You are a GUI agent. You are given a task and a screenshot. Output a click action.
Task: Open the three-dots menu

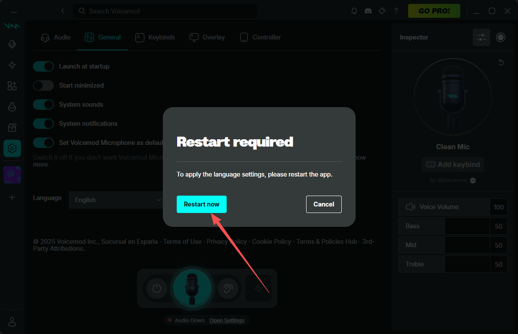[13, 12]
